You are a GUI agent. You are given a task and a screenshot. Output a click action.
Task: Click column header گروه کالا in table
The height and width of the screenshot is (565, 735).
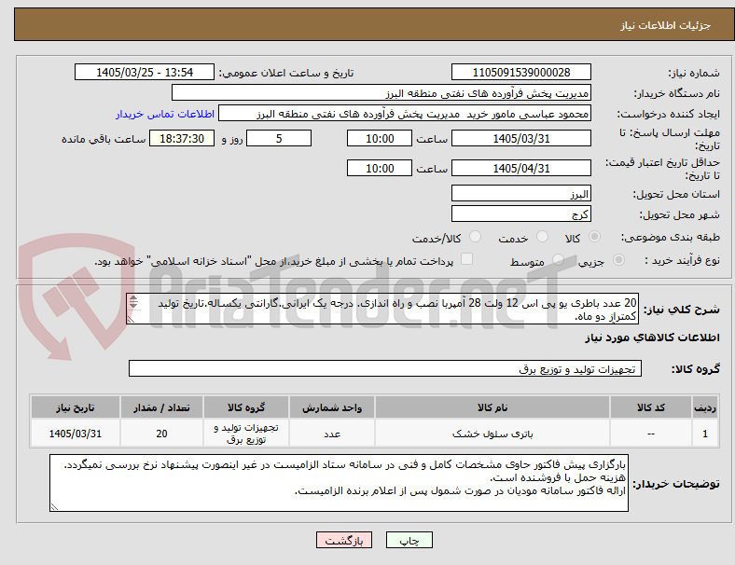click(x=246, y=407)
